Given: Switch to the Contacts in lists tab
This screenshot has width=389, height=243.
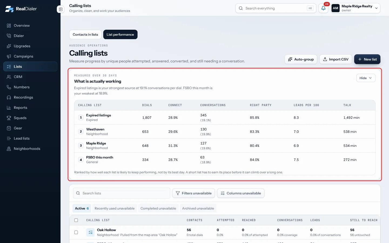Looking at the screenshot, I should 85,35.
